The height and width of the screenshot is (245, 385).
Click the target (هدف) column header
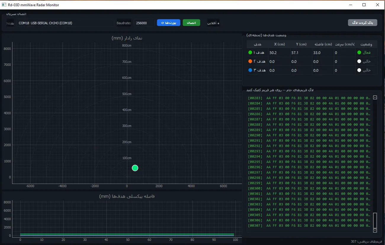[257, 44]
